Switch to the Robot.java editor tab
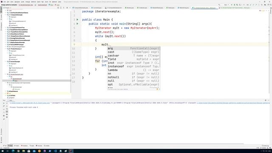This screenshot has width=272, height=153. pos(170,8)
